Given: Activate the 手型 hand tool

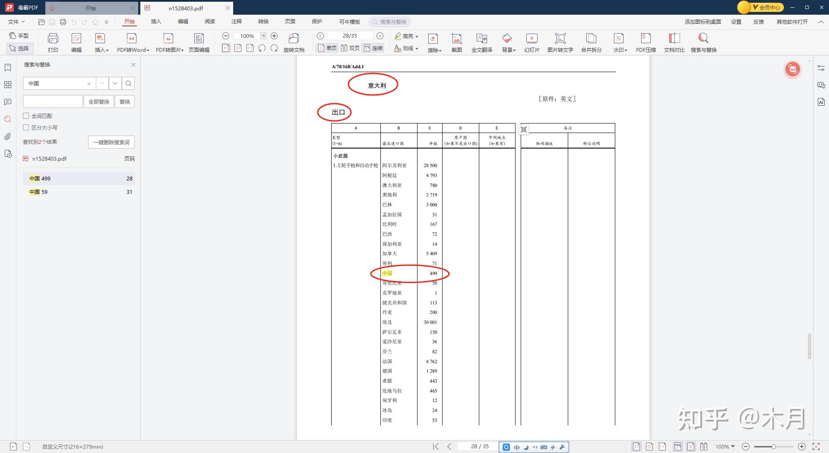Looking at the screenshot, I should (19, 35).
